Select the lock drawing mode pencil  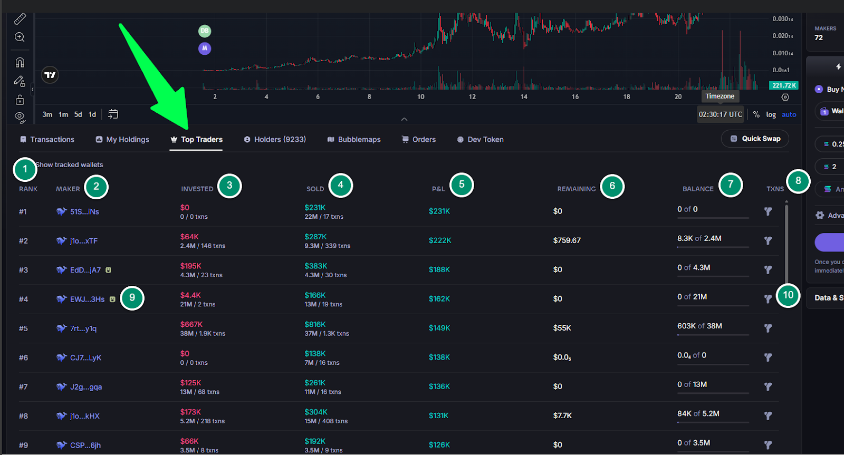tap(20, 81)
